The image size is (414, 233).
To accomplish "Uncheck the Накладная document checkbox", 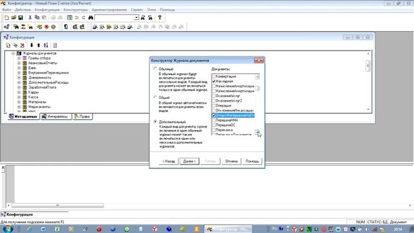I will (214, 82).
